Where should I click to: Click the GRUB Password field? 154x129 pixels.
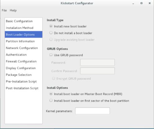tap(97, 62)
